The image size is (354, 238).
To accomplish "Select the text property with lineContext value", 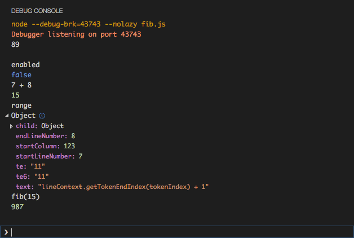I will click(x=112, y=187).
